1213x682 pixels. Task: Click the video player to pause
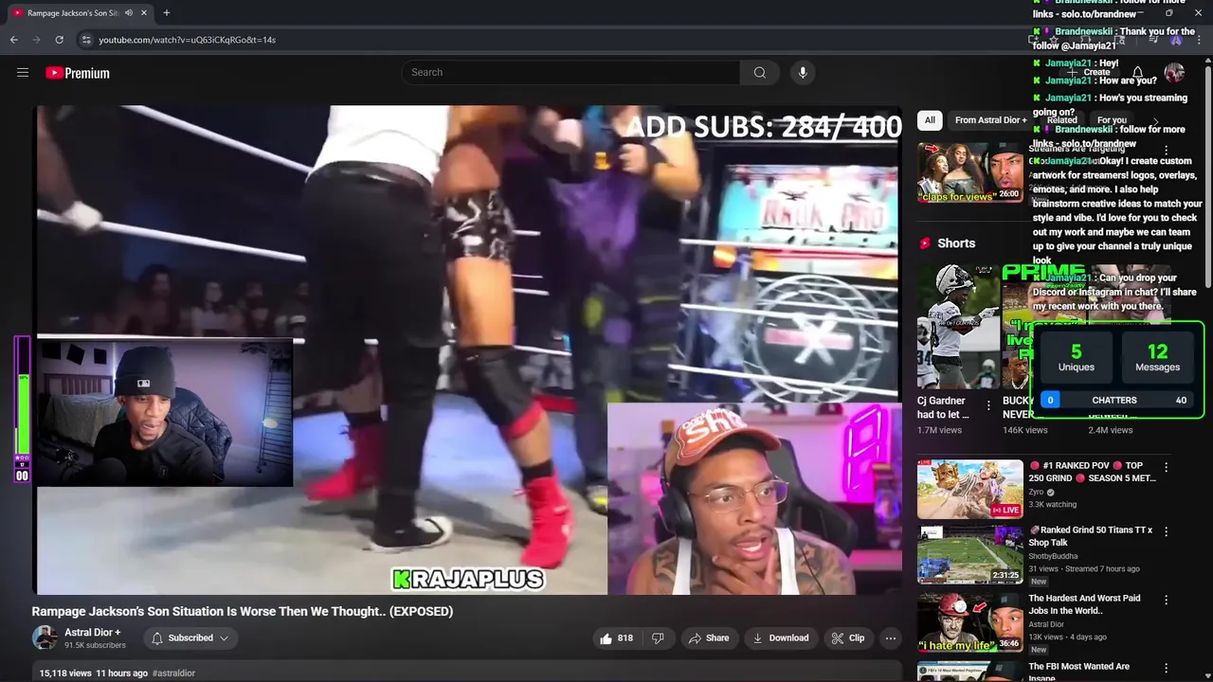coord(468,350)
